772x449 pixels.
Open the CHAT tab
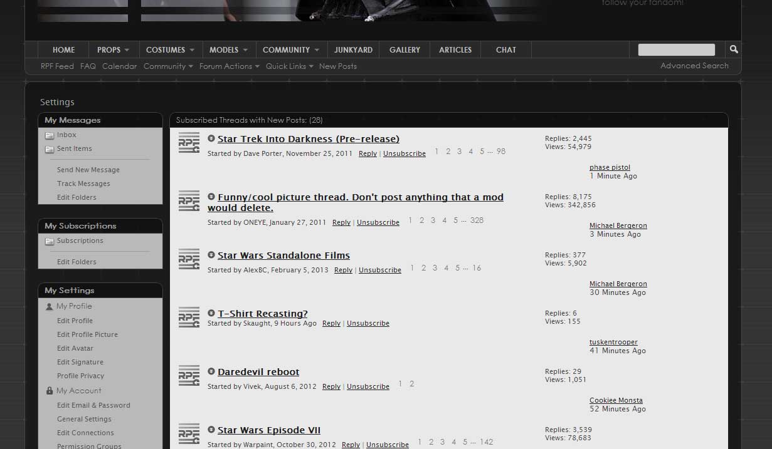click(506, 49)
